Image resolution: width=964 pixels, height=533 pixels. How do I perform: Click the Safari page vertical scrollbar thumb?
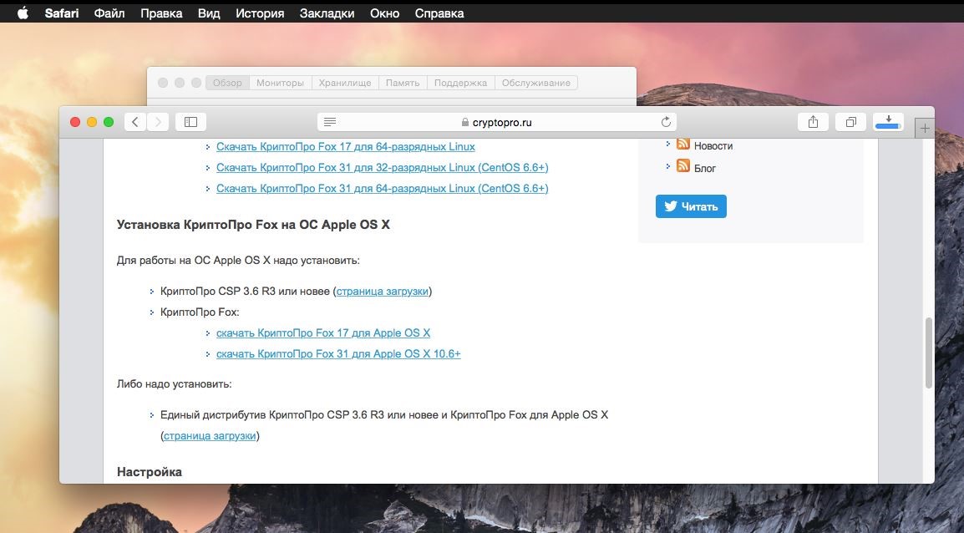[x=929, y=353]
